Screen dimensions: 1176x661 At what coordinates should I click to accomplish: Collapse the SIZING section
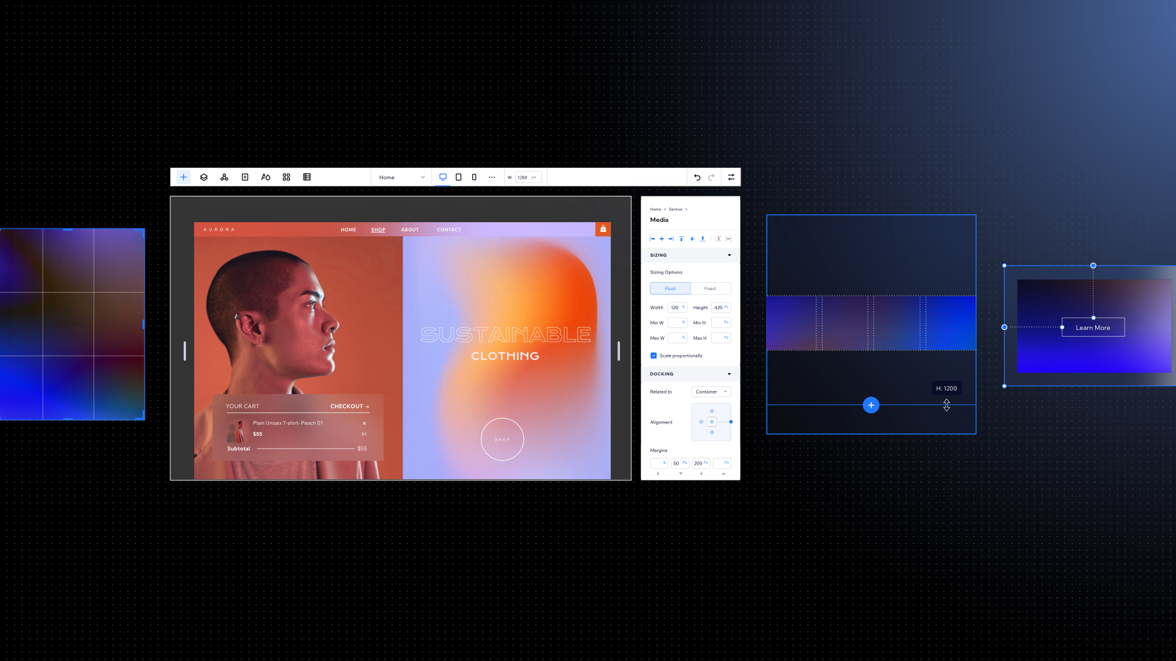coord(728,255)
